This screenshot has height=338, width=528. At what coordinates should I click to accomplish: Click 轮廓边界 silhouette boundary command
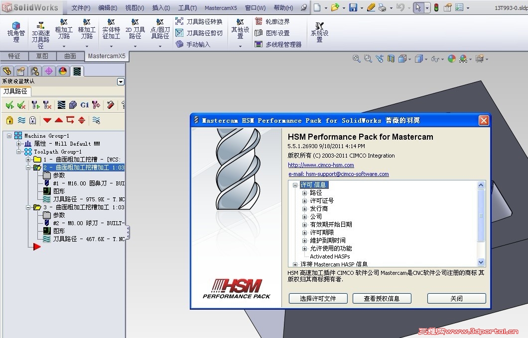[272, 21]
